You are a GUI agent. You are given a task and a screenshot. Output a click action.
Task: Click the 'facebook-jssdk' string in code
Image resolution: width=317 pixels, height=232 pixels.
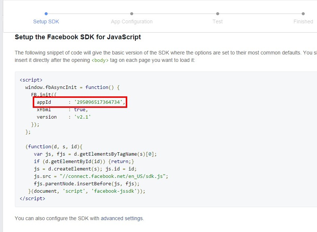point(114,191)
